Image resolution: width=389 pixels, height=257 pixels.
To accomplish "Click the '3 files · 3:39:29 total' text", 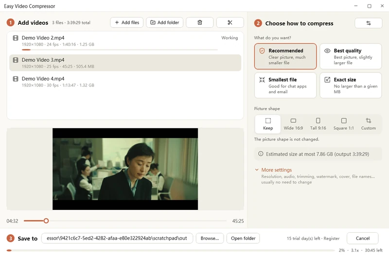I will (x=71, y=22).
